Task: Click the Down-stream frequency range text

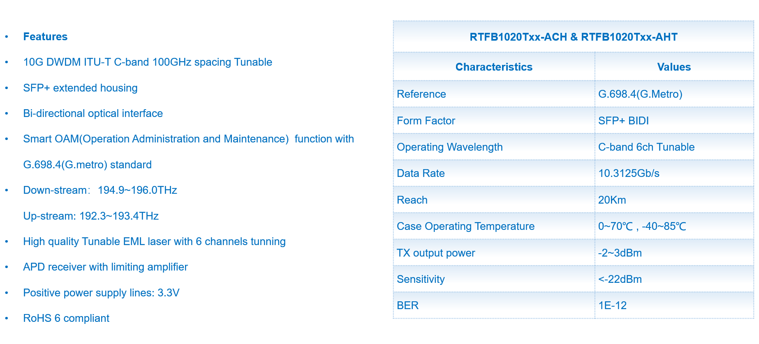Action: click(100, 190)
